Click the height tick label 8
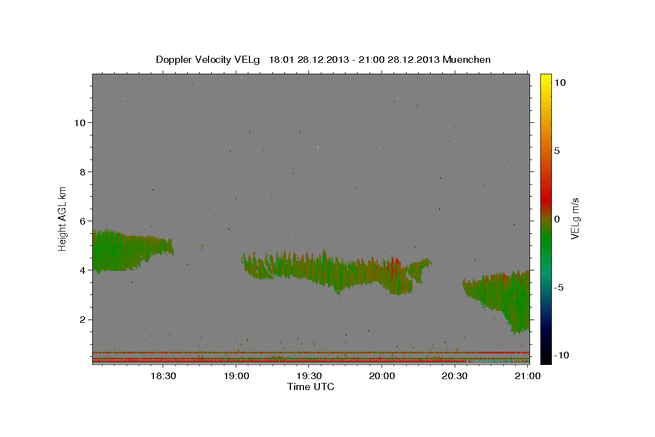 click(83, 172)
